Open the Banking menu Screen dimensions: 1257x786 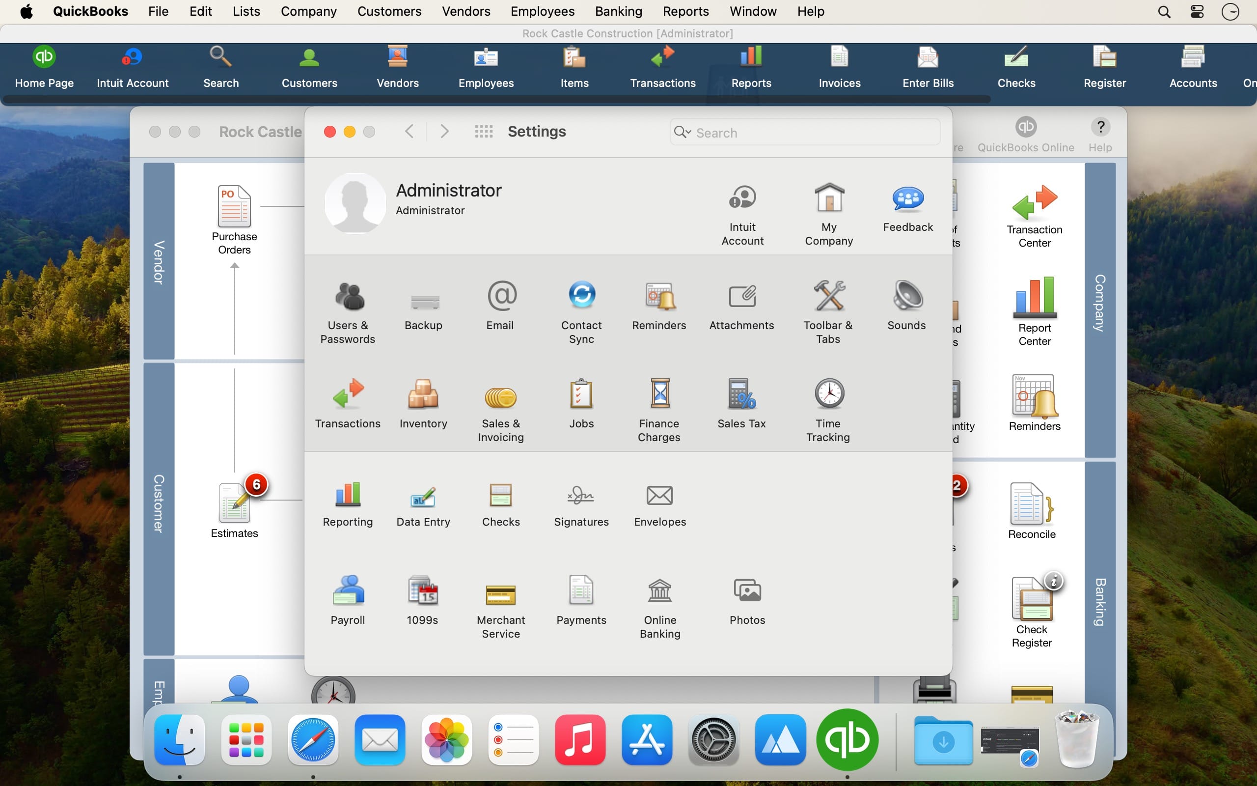(618, 11)
